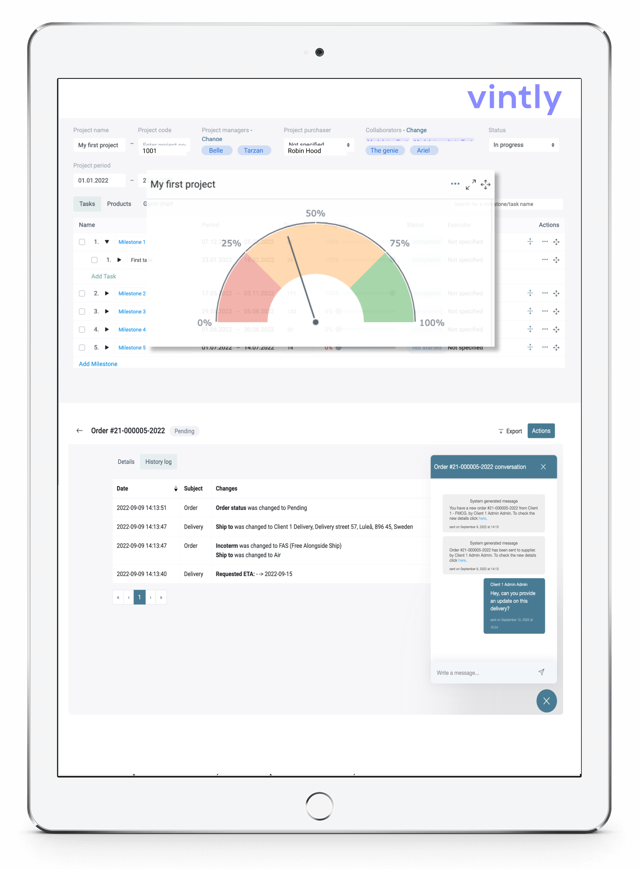Open more options for the First task row
The width and height of the screenshot is (639, 869).
(545, 260)
